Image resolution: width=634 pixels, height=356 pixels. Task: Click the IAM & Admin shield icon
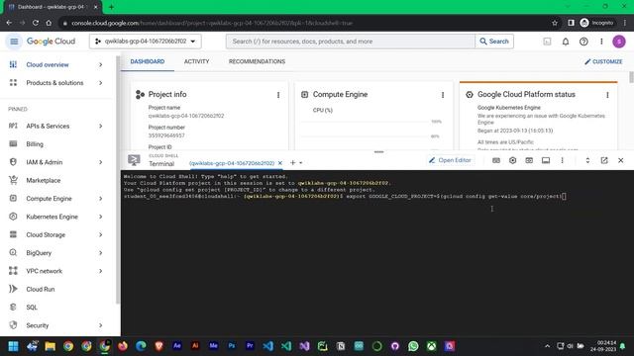pos(13,162)
